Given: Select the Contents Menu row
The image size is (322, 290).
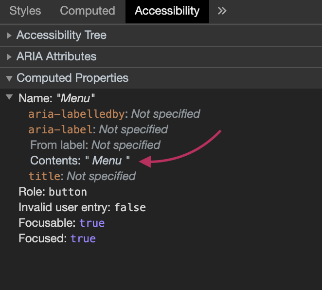Looking at the screenshot, I should point(80,161).
